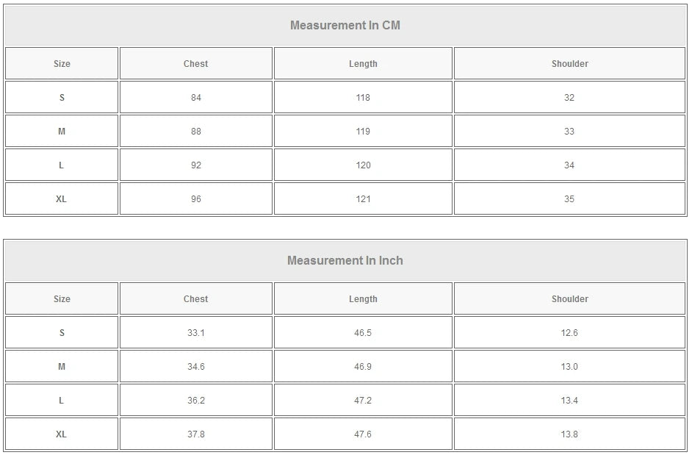Click the chest value 33.1 cell
Screen dimensions: 692x455
click(x=195, y=333)
